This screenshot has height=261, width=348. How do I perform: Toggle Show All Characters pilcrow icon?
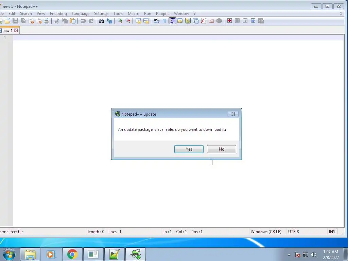coord(164,21)
